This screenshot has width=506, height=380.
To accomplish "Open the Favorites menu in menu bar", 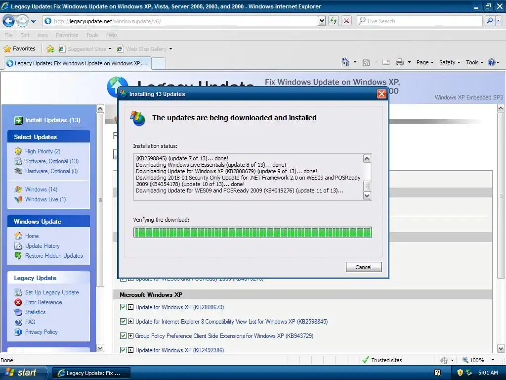I will (67, 35).
